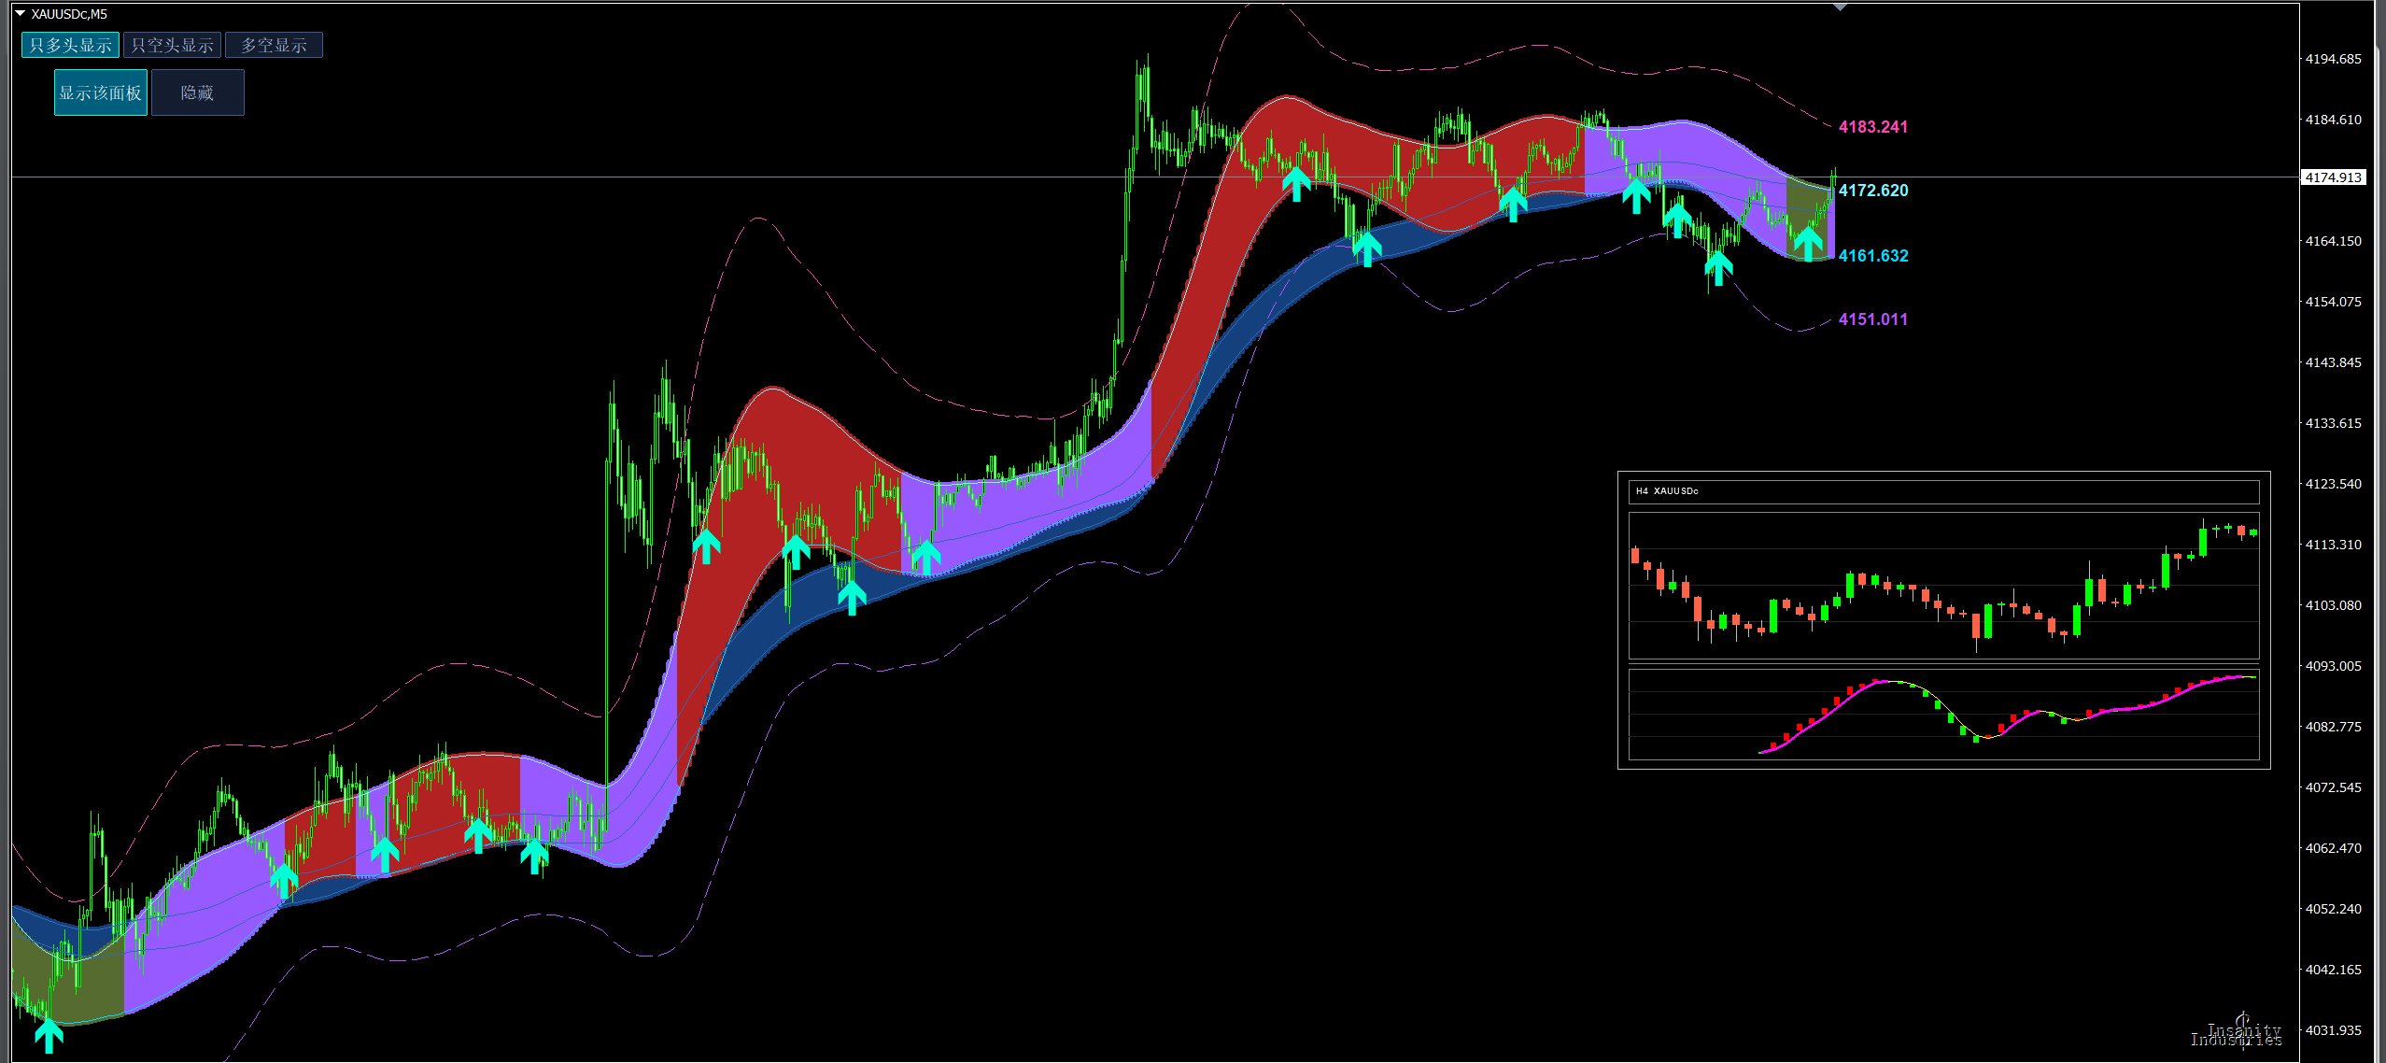Click the Insanity Industries watermark logo
This screenshot has width=2386, height=1063.
point(2237,1032)
